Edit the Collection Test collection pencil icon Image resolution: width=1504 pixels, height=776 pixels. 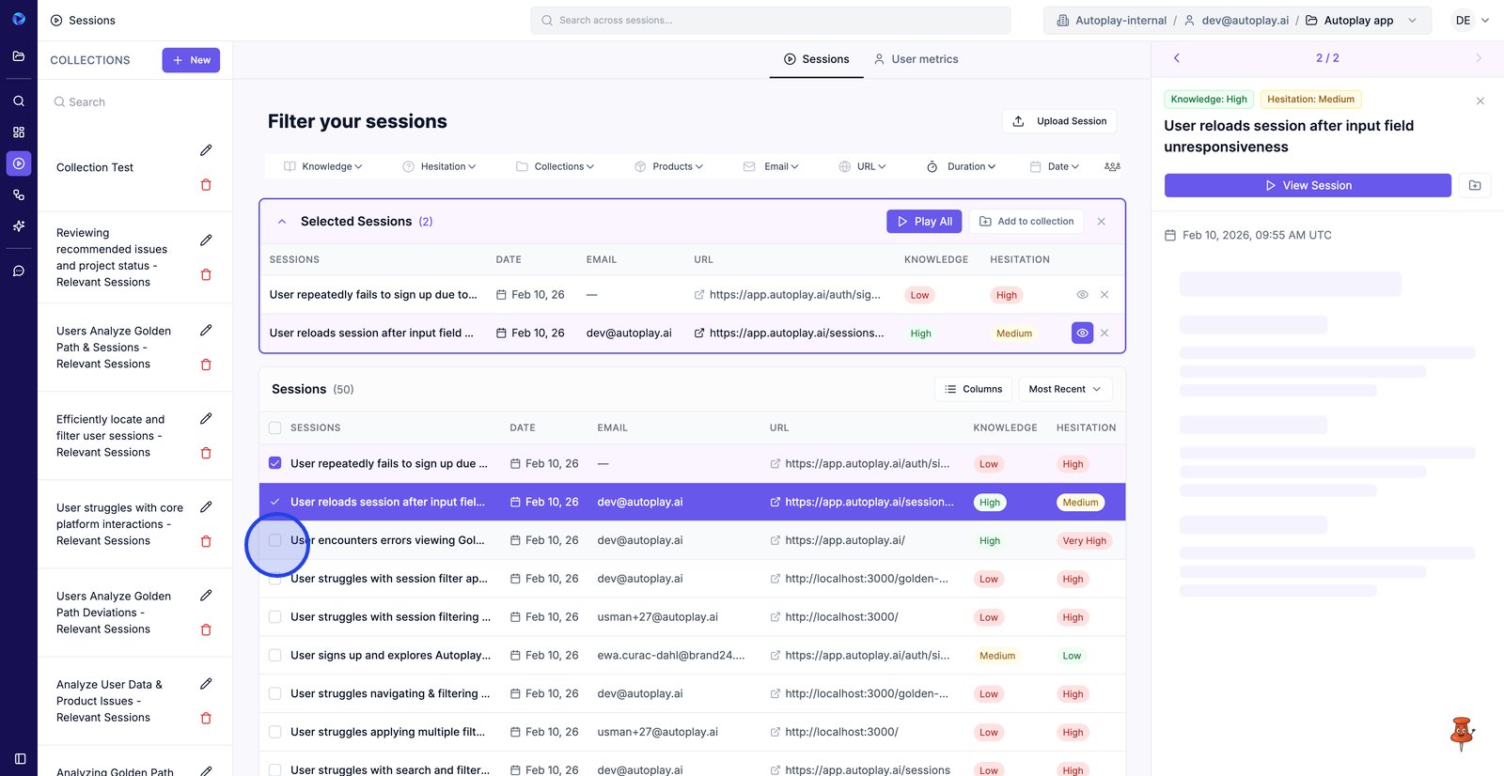(206, 150)
